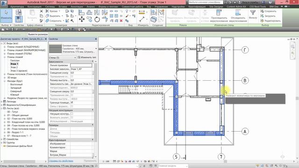Collapse the Идентификация section
This screenshot has width=299, height=168.
(x=93, y=140)
